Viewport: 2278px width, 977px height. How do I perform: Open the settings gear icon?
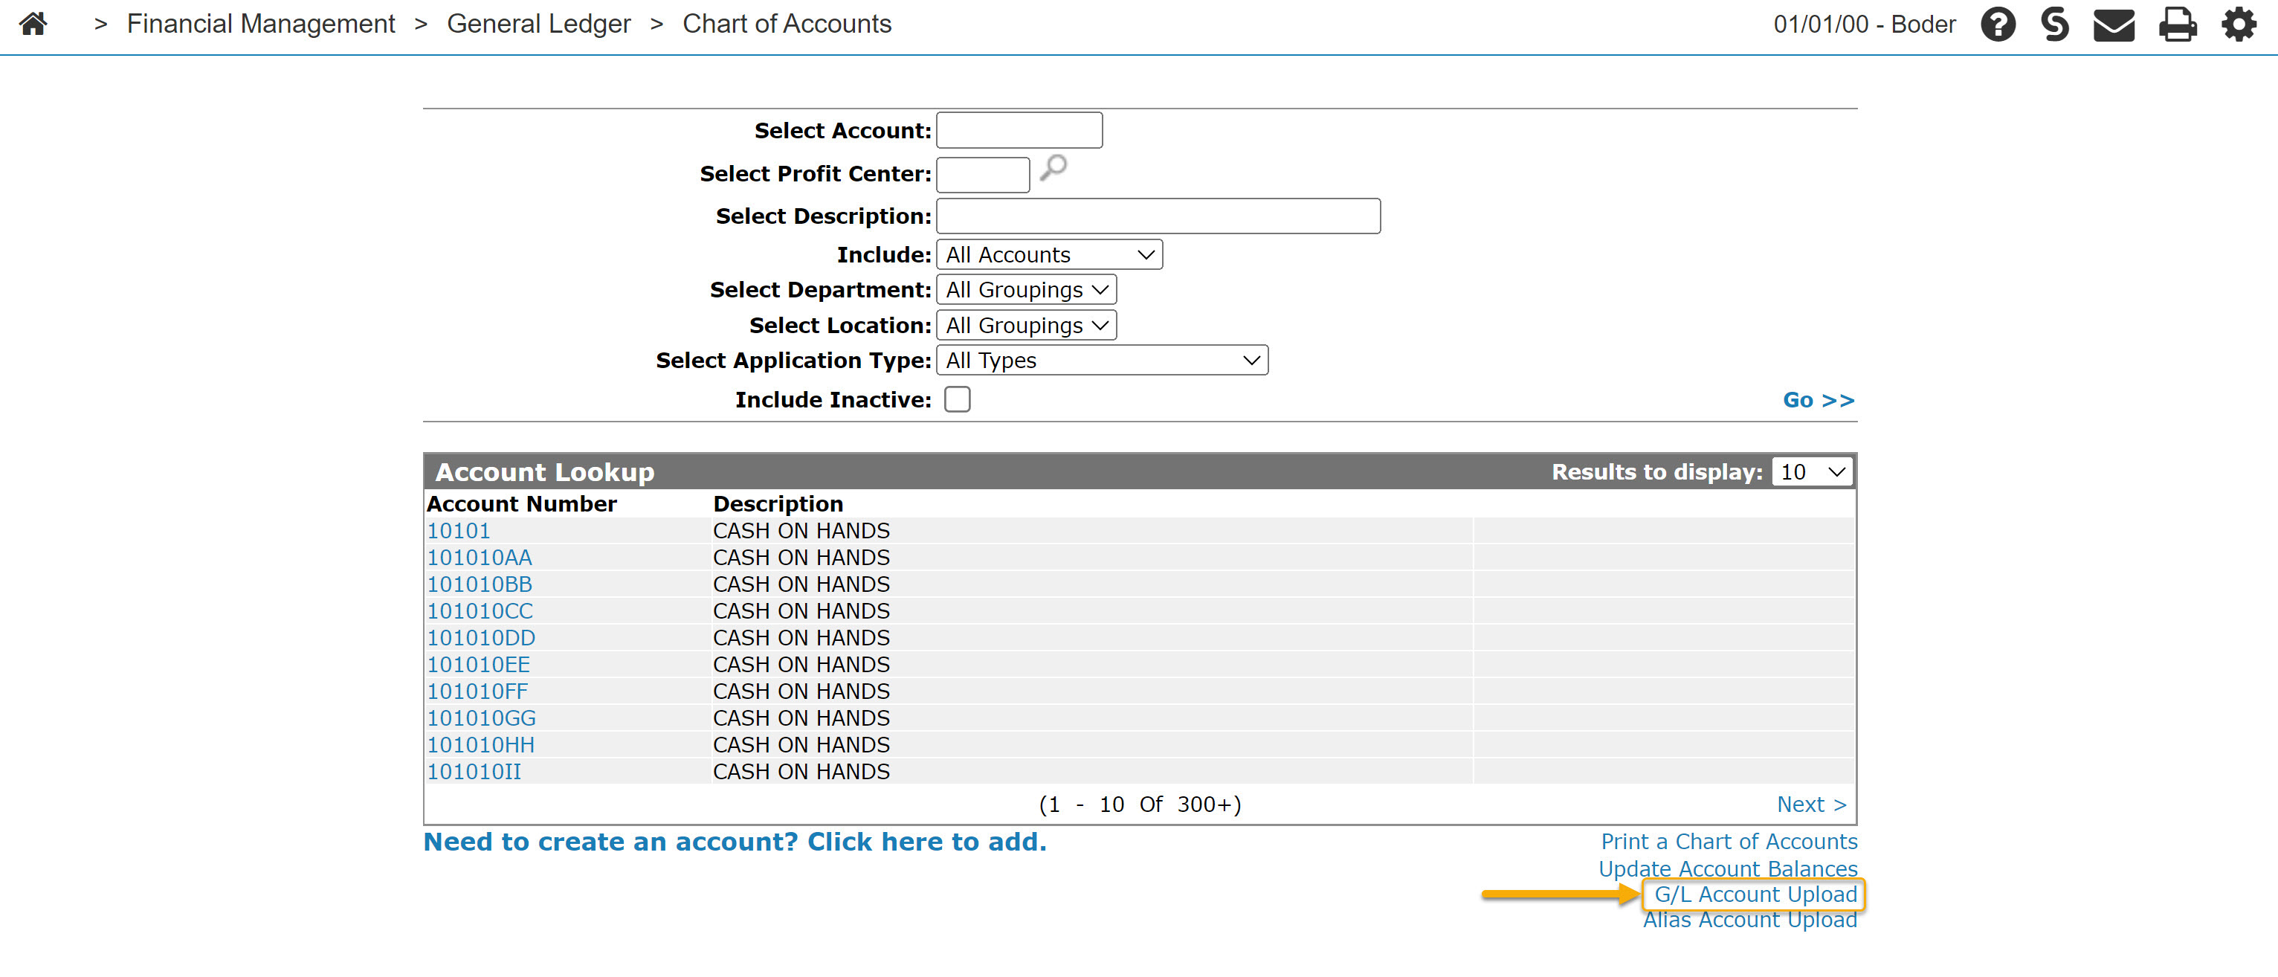pos(2239,24)
